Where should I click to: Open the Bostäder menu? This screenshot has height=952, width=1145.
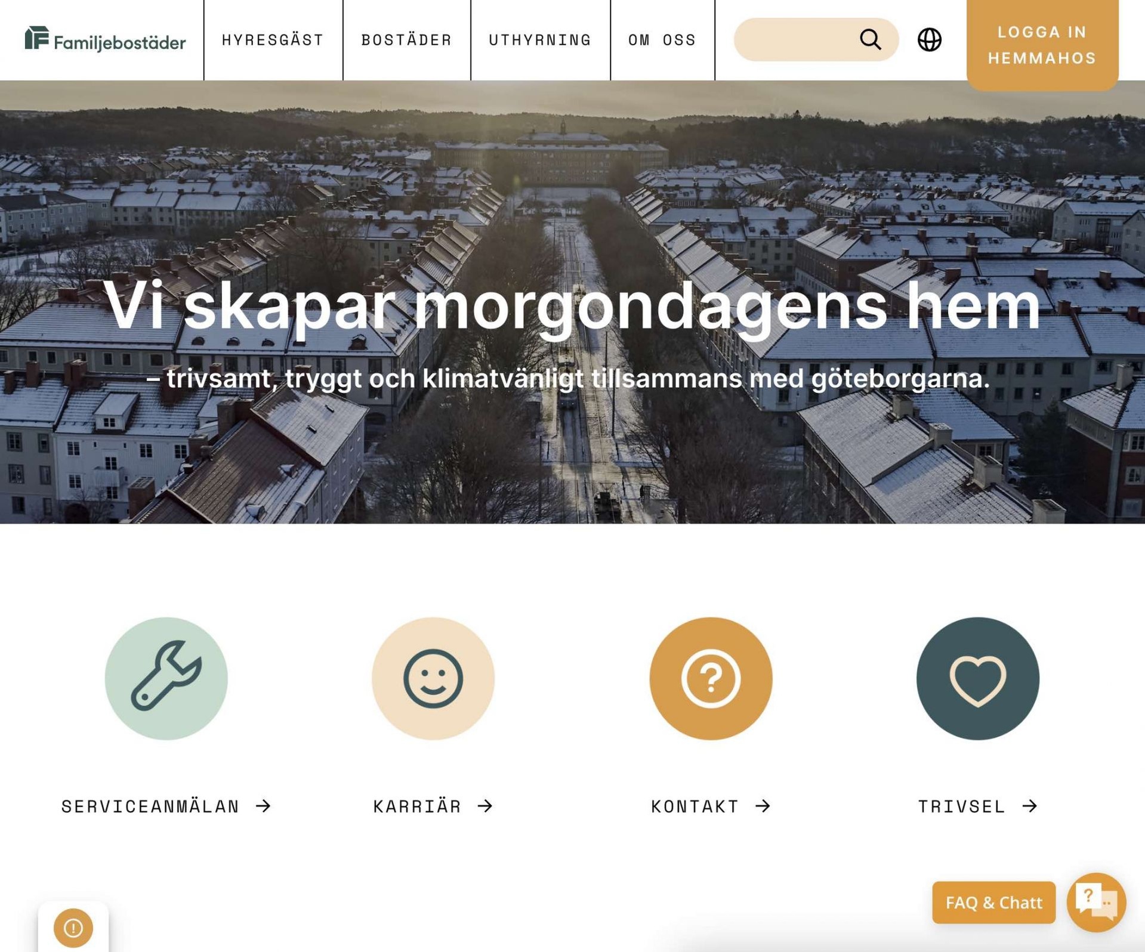407,40
